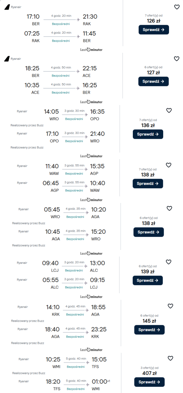Toggle heart on BER to ACE offer
This screenshot has height=393, width=183.
tap(177, 59)
